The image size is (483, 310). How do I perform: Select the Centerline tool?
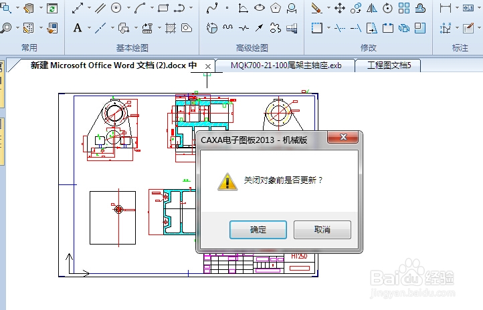click(100, 28)
